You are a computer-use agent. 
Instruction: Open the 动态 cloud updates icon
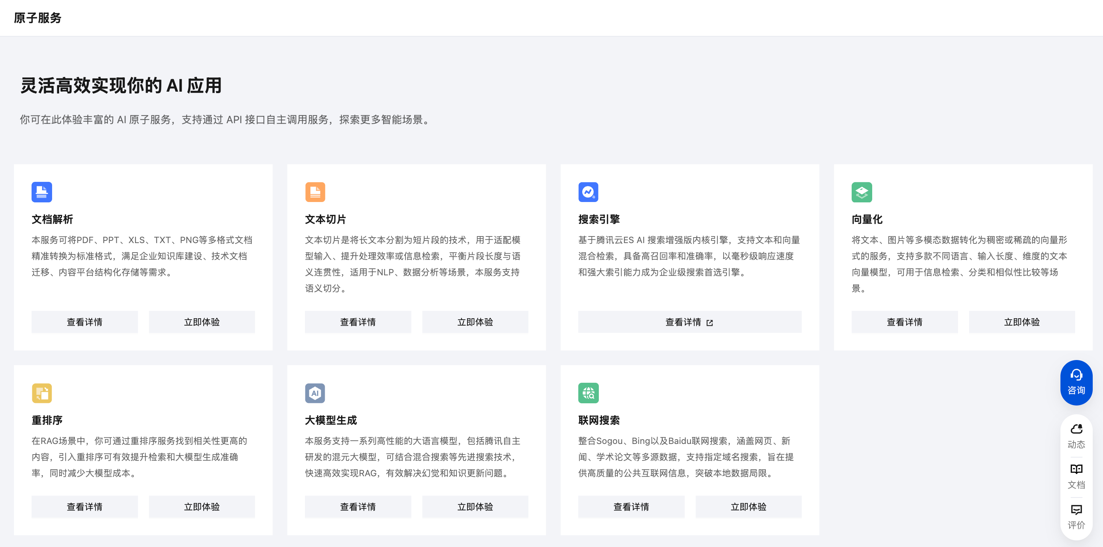click(x=1075, y=429)
